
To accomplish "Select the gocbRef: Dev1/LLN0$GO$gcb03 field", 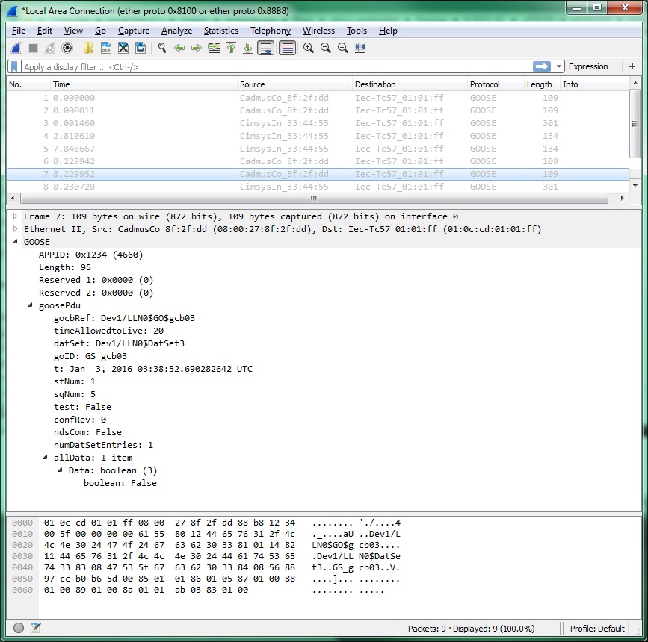I will coord(124,318).
